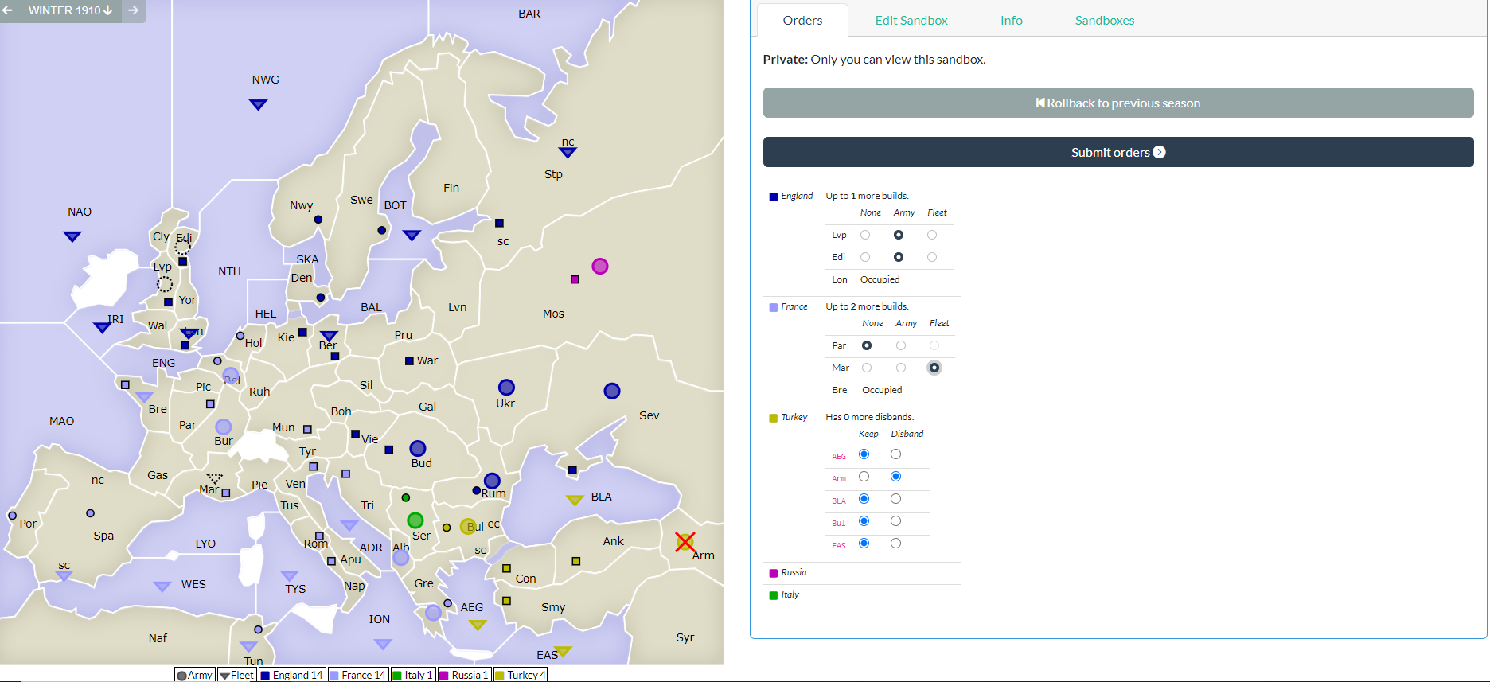This screenshot has height=682, width=1490.
Task: Click the dotted fleet build marker at Mar
Action: [x=214, y=479]
